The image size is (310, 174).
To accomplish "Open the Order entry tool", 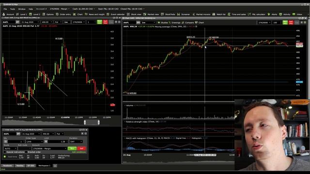I will point(63,14).
